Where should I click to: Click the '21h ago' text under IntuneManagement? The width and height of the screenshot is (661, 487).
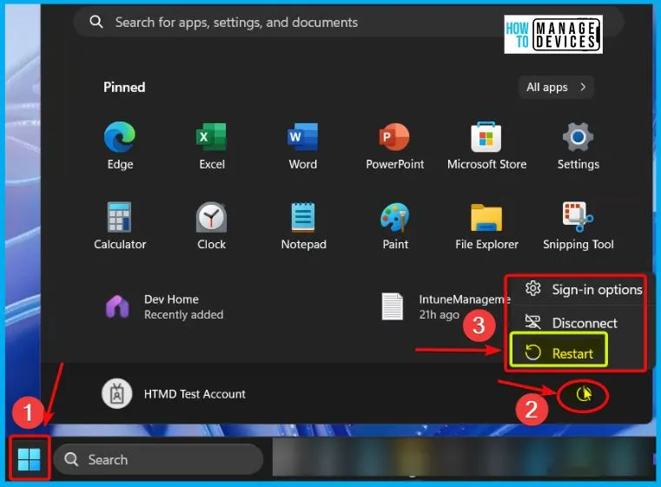[x=439, y=315]
